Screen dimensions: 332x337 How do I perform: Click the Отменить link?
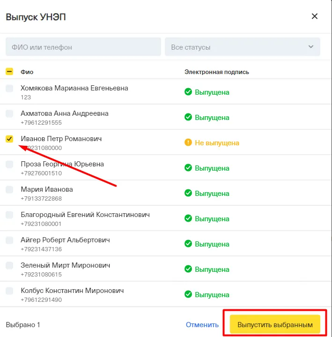point(202,324)
